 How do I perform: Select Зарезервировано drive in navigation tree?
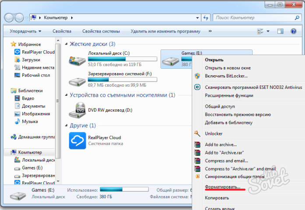click(x=35, y=175)
